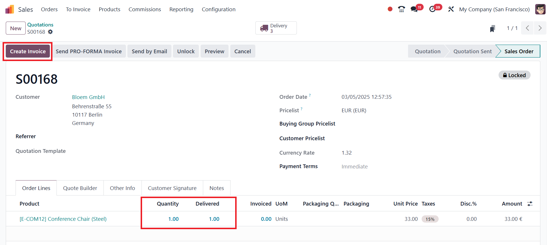Click the Units UoM cell
The width and height of the screenshot is (547, 245).
[x=282, y=219]
